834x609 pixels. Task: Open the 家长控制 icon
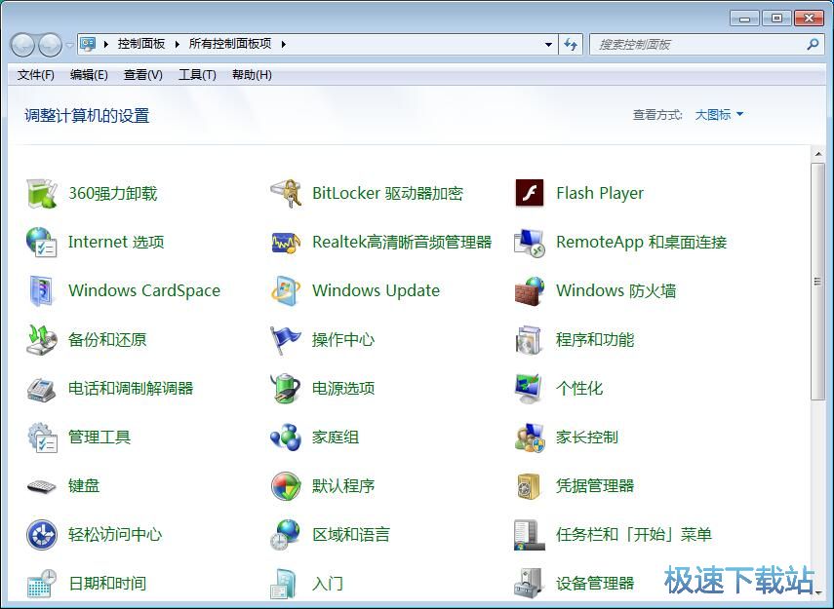point(530,438)
